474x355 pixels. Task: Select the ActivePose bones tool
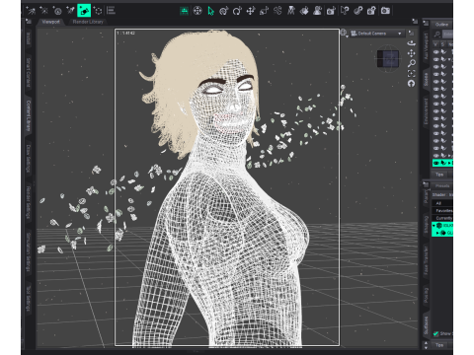pos(277,11)
